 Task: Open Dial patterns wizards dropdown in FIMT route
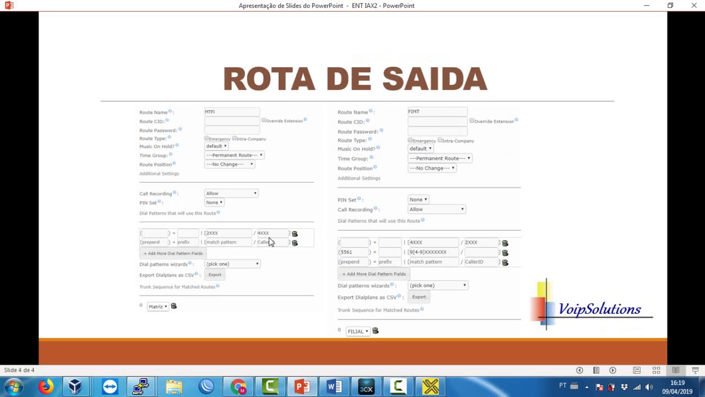tap(438, 286)
